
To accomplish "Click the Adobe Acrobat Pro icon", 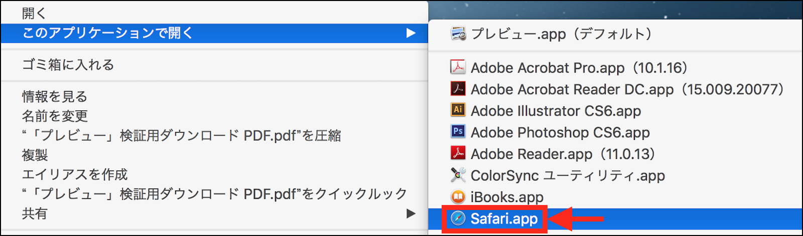I will point(458,67).
